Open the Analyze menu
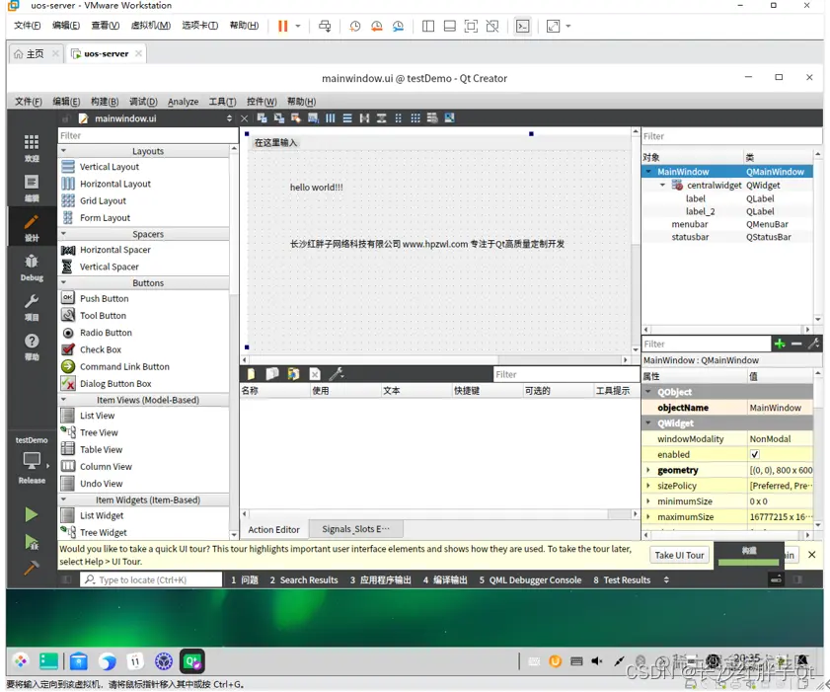Image resolution: width=830 pixels, height=692 pixels. click(x=184, y=102)
